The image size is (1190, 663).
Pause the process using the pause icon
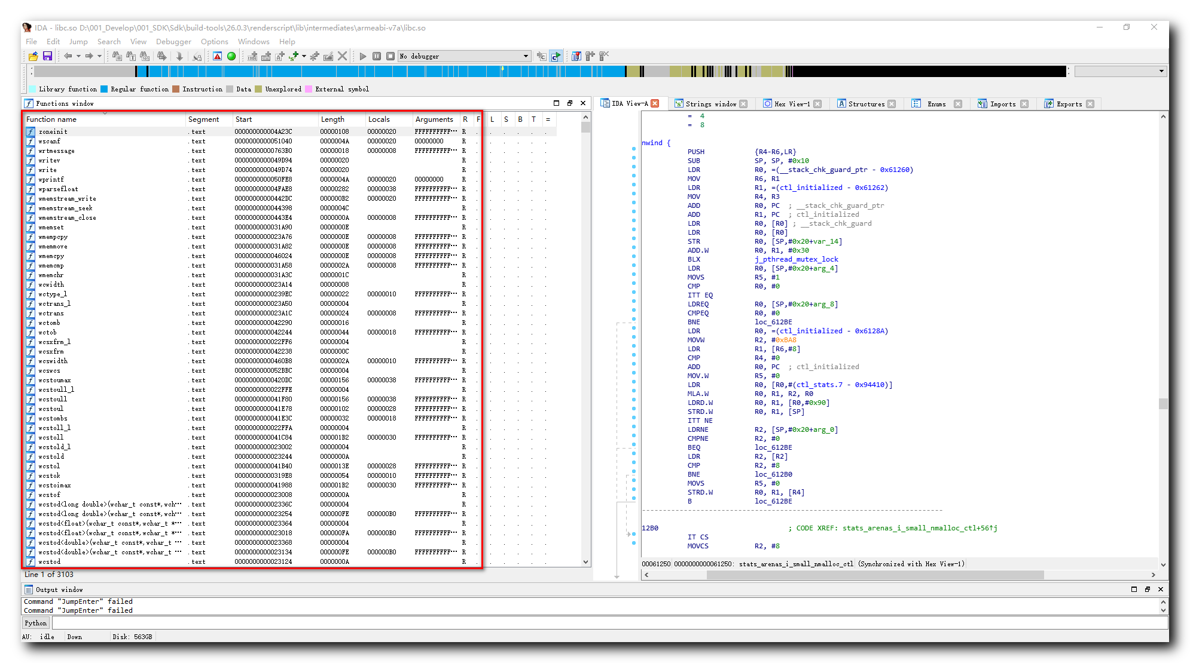377,56
